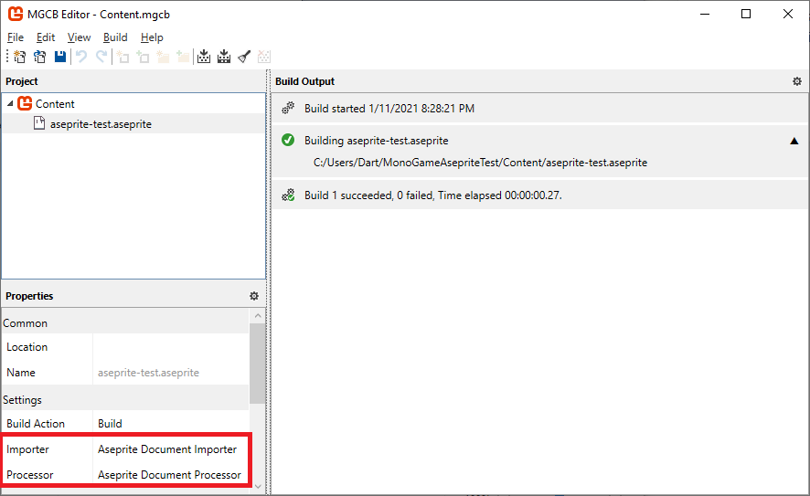
Task: Close the MGCB Editor window
Action: tap(788, 14)
